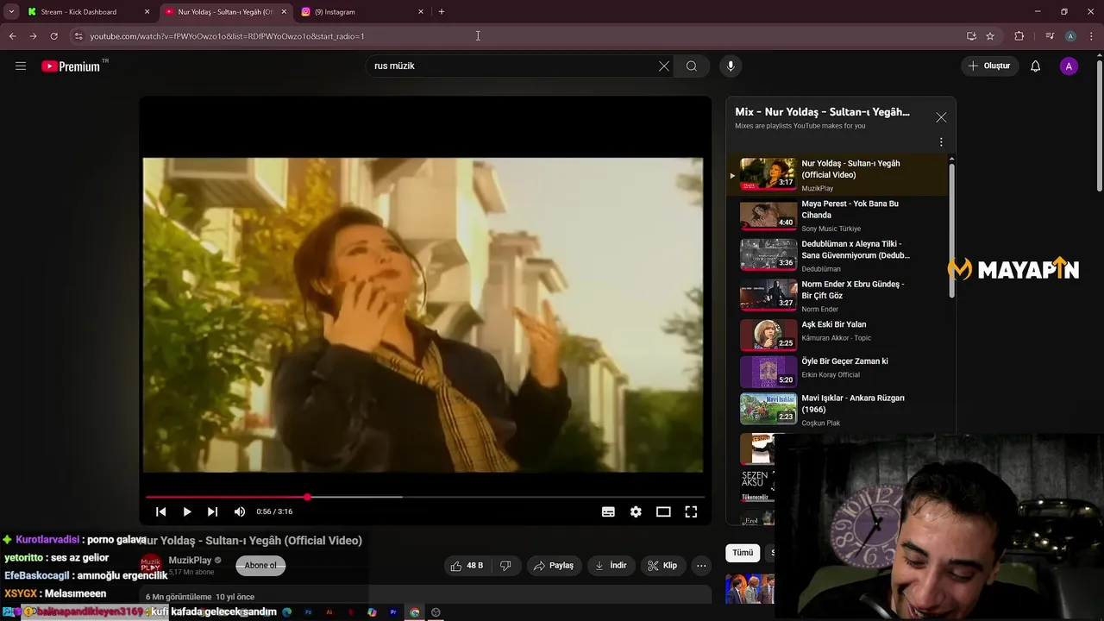Install app icon in address bar
Screen dimensions: 1104x621
pyautogui.click(x=971, y=36)
